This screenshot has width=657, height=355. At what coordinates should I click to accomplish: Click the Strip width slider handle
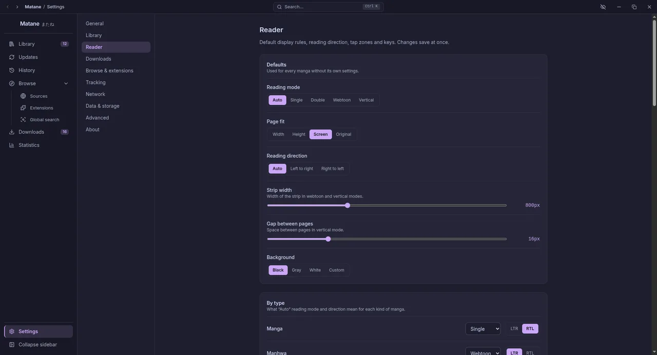pos(347,205)
